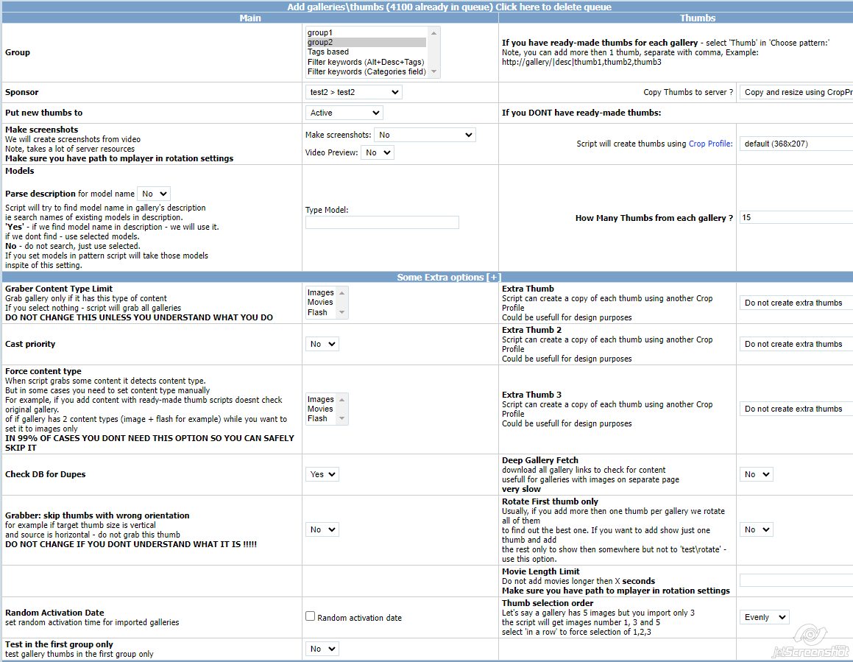Select Movies in Graber Content Type Limit list
This screenshot has height=662, width=853.
(321, 302)
